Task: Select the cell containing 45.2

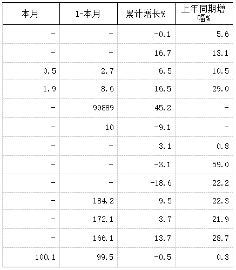Action: point(146,108)
